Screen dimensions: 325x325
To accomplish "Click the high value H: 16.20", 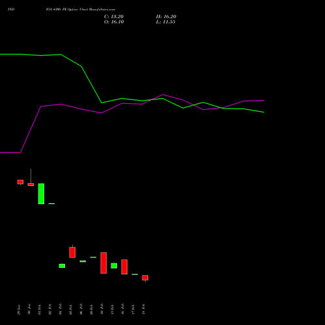I will tap(166, 17).
